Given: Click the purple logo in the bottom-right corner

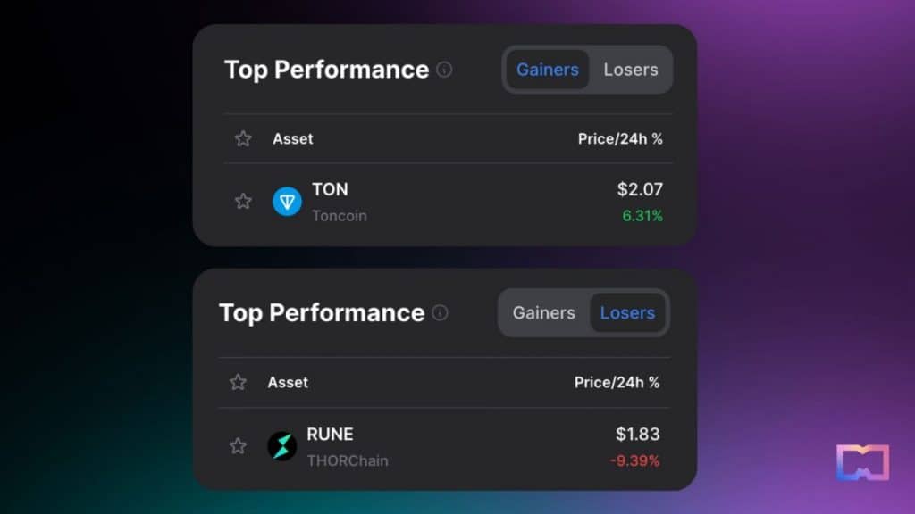Looking at the screenshot, I should (862, 463).
